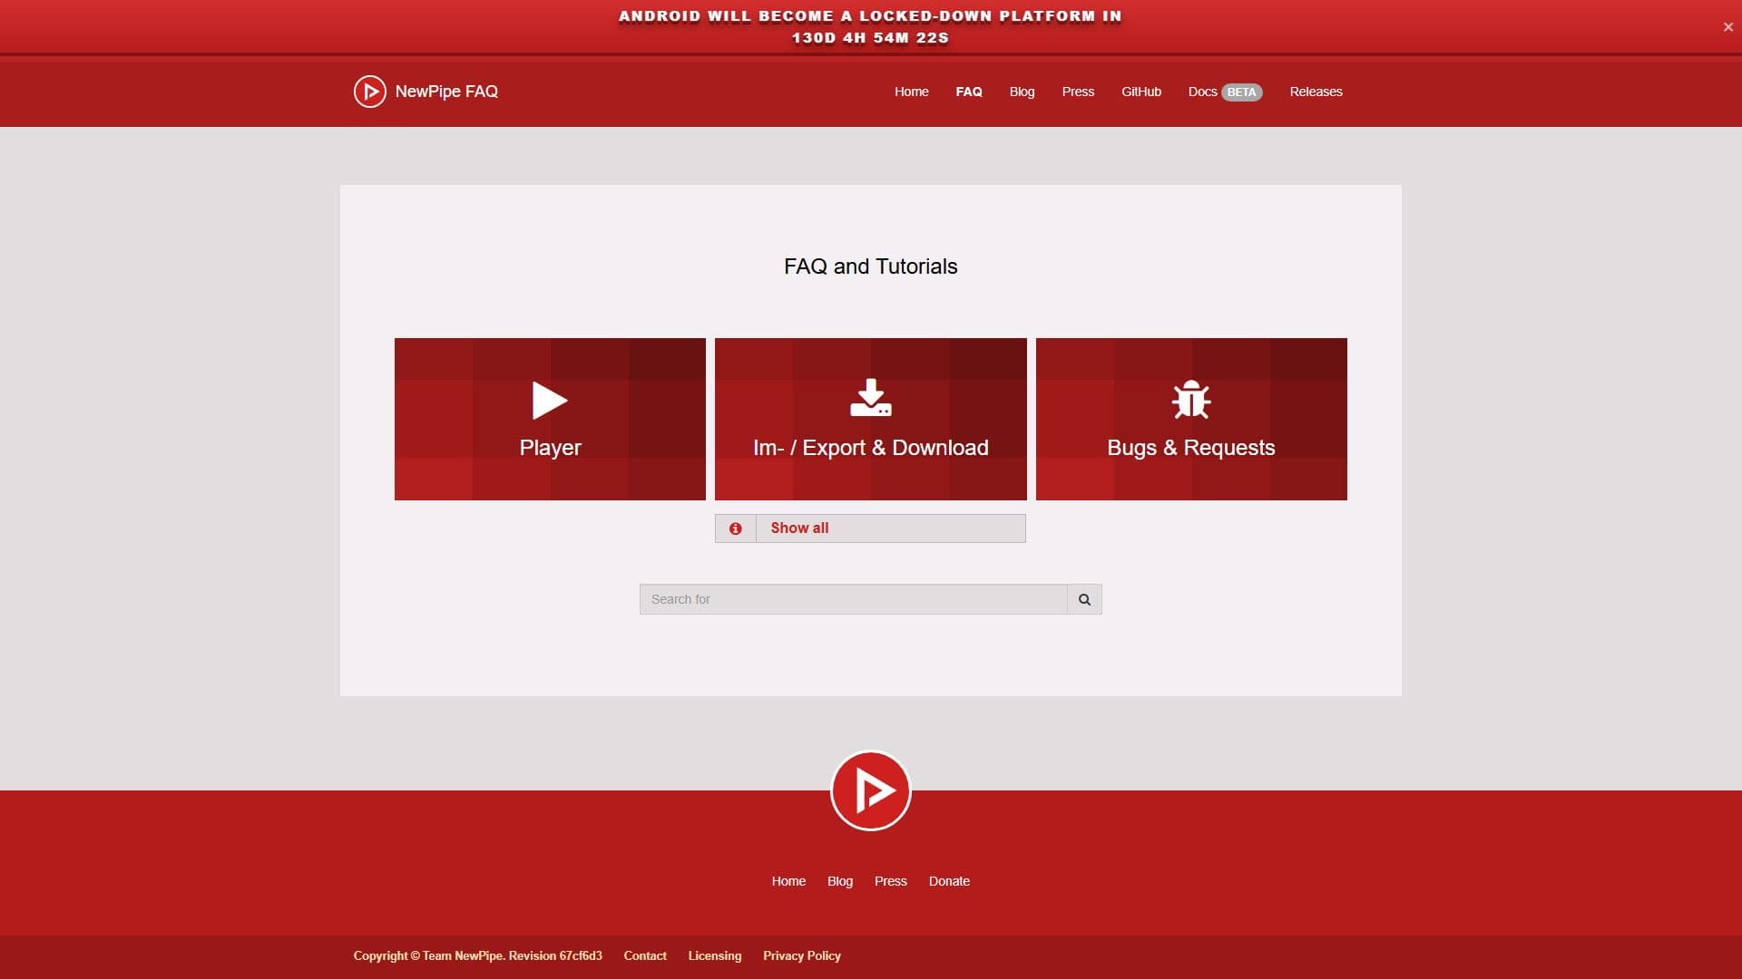The width and height of the screenshot is (1742, 979).
Task: Go to the Home nav item in the header
Action: 911,92
